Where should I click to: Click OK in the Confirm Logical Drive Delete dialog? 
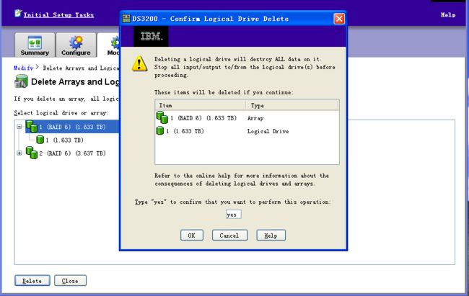192,236
